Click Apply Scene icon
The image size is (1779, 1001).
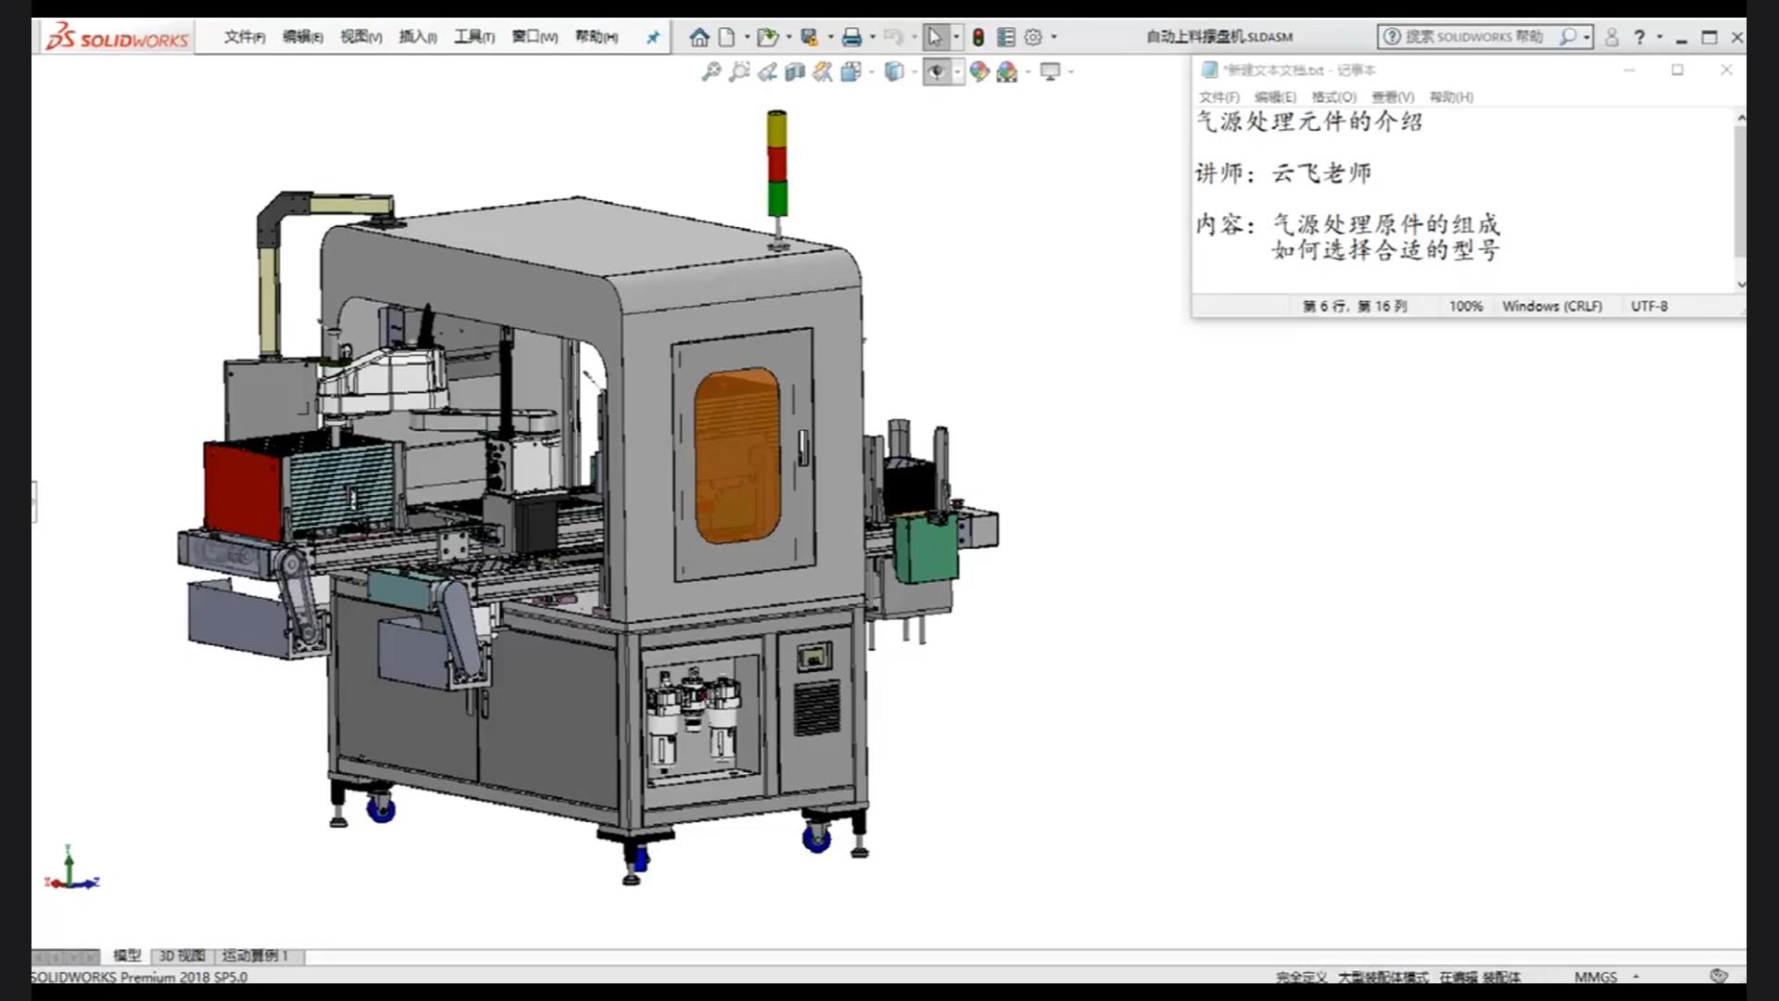point(1007,71)
